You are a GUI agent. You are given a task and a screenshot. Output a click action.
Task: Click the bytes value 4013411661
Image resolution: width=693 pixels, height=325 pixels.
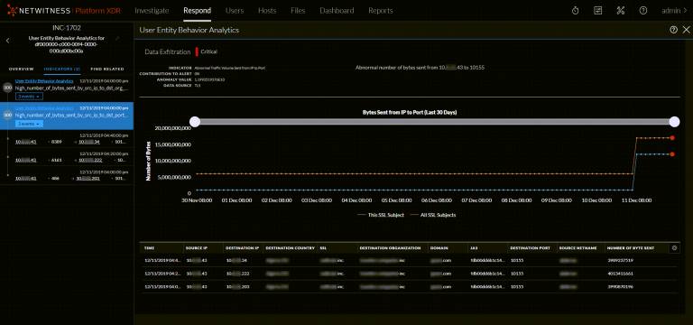pos(621,274)
